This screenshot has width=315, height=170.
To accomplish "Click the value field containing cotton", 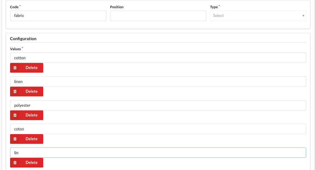I will pyautogui.click(x=158, y=58).
